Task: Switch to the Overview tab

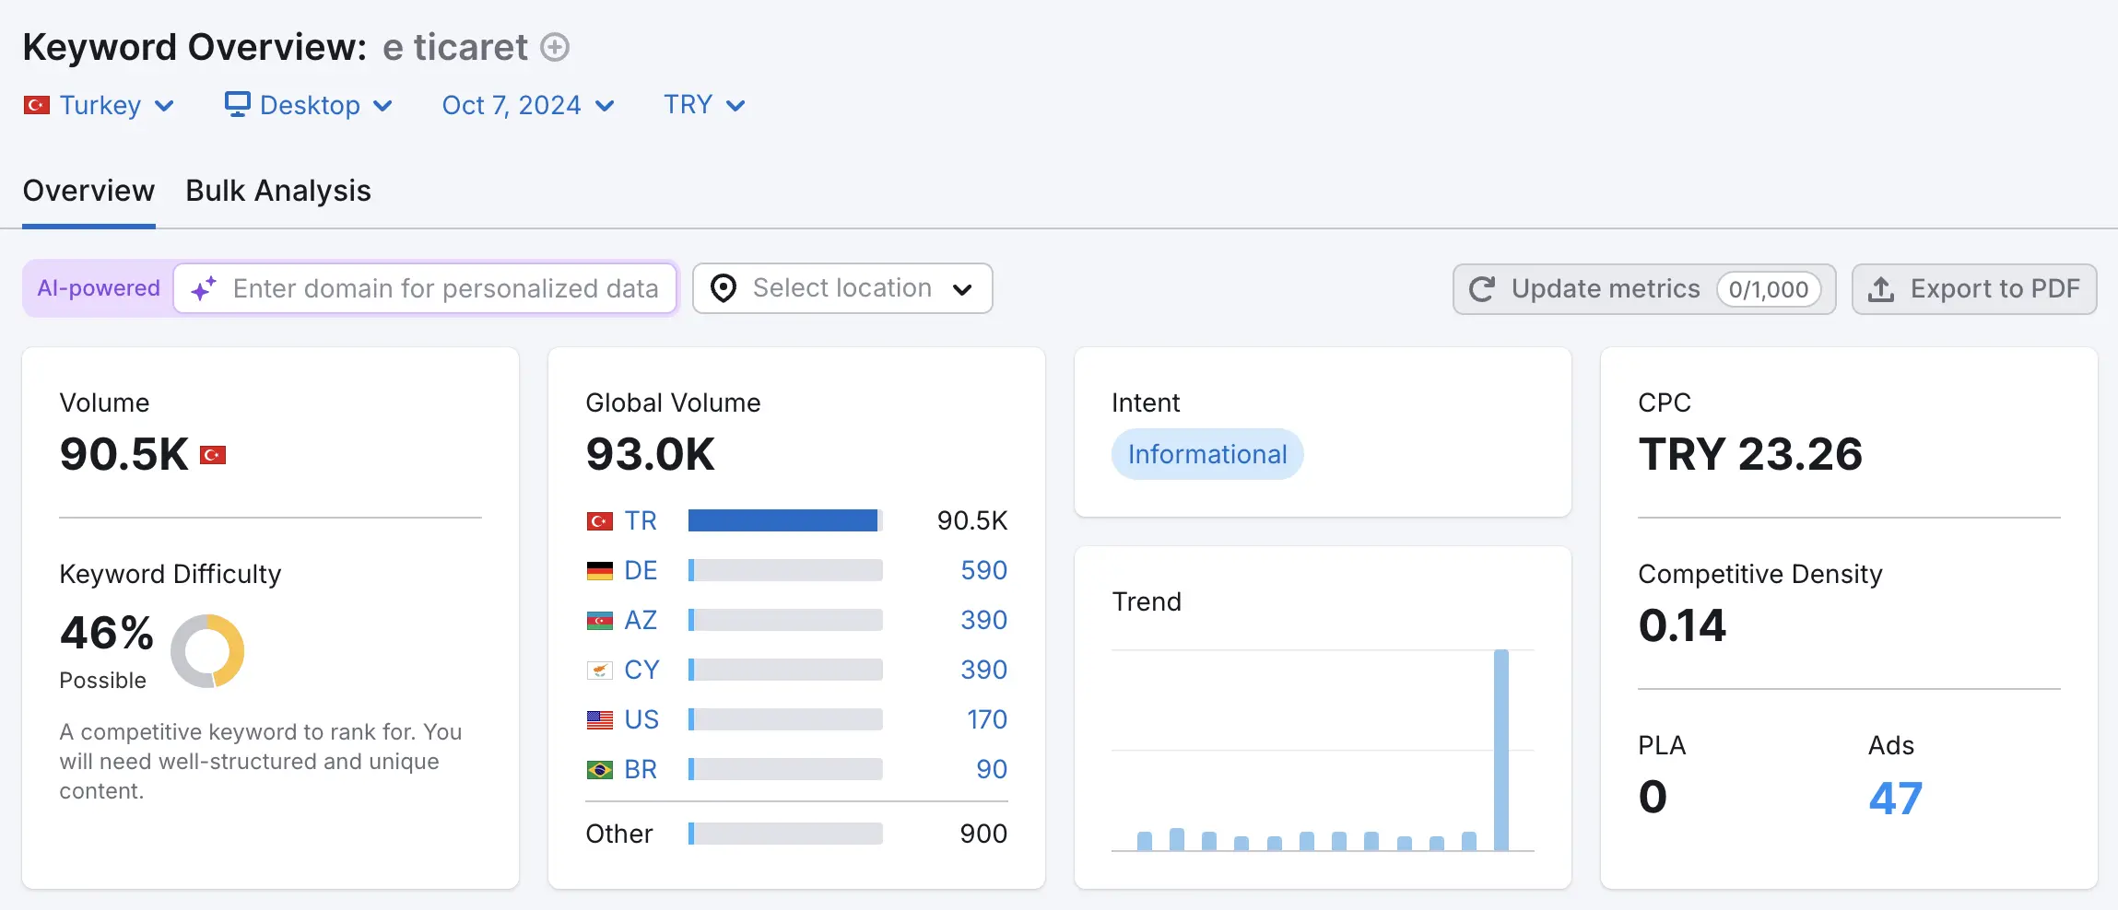Action: pos(88,191)
